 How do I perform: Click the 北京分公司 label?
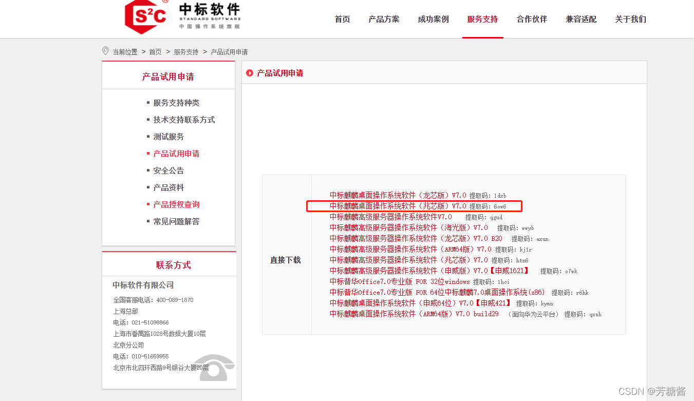click(128, 345)
